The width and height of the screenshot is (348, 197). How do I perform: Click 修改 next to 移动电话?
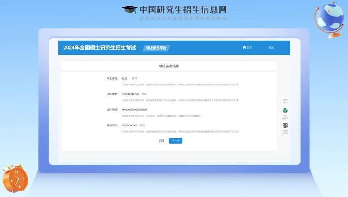tap(142, 125)
